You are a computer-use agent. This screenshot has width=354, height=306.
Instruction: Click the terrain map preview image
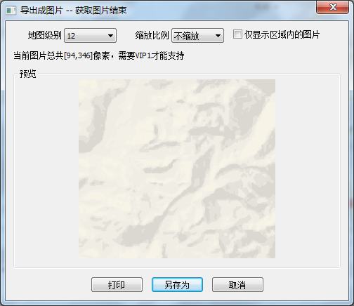[x=177, y=168]
